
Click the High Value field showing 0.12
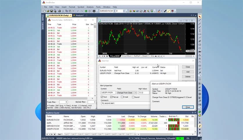(x=144, y=93)
